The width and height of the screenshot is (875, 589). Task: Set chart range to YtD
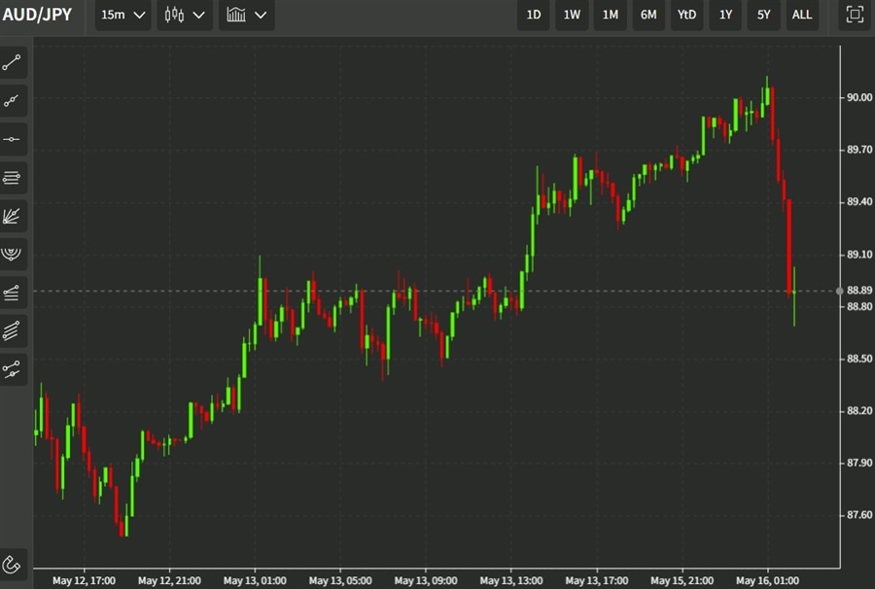(687, 15)
